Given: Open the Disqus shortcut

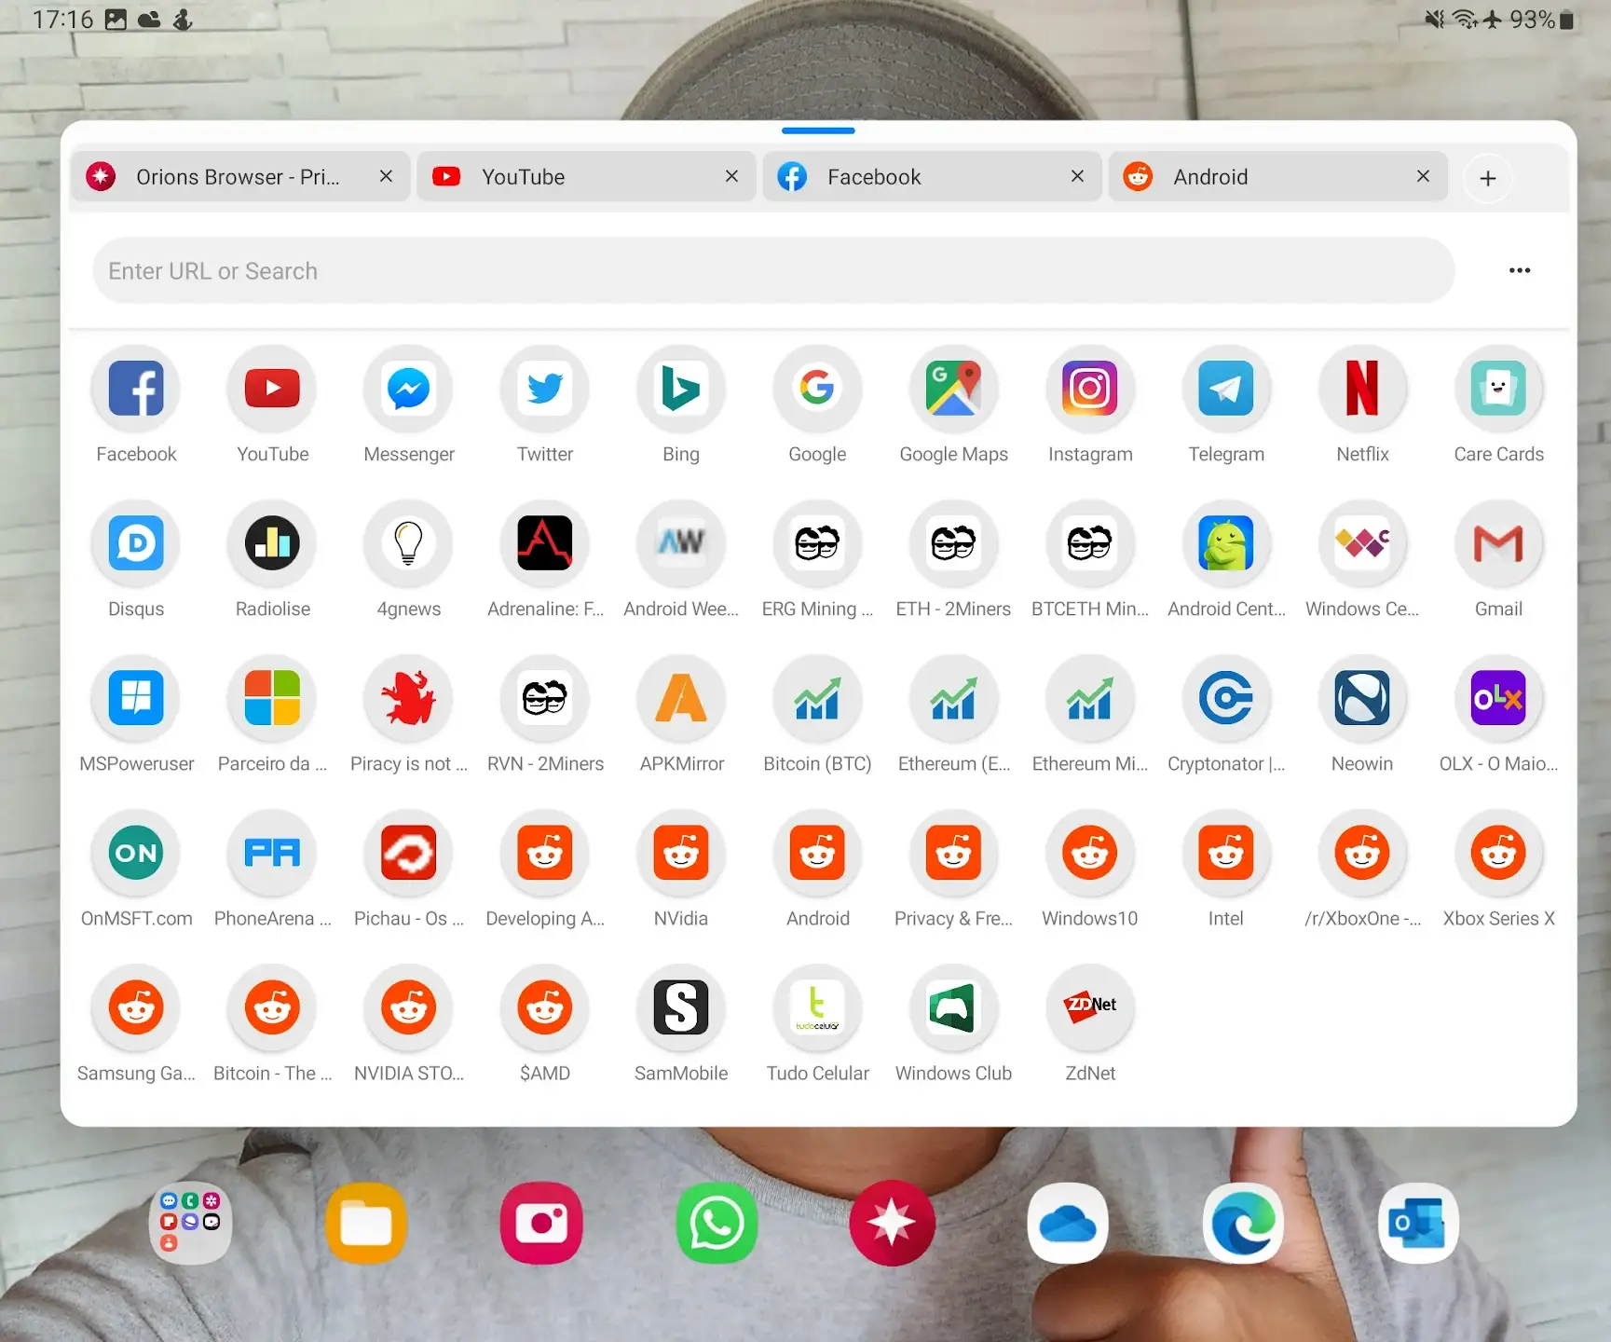Looking at the screenshot, I should (136, 543).
